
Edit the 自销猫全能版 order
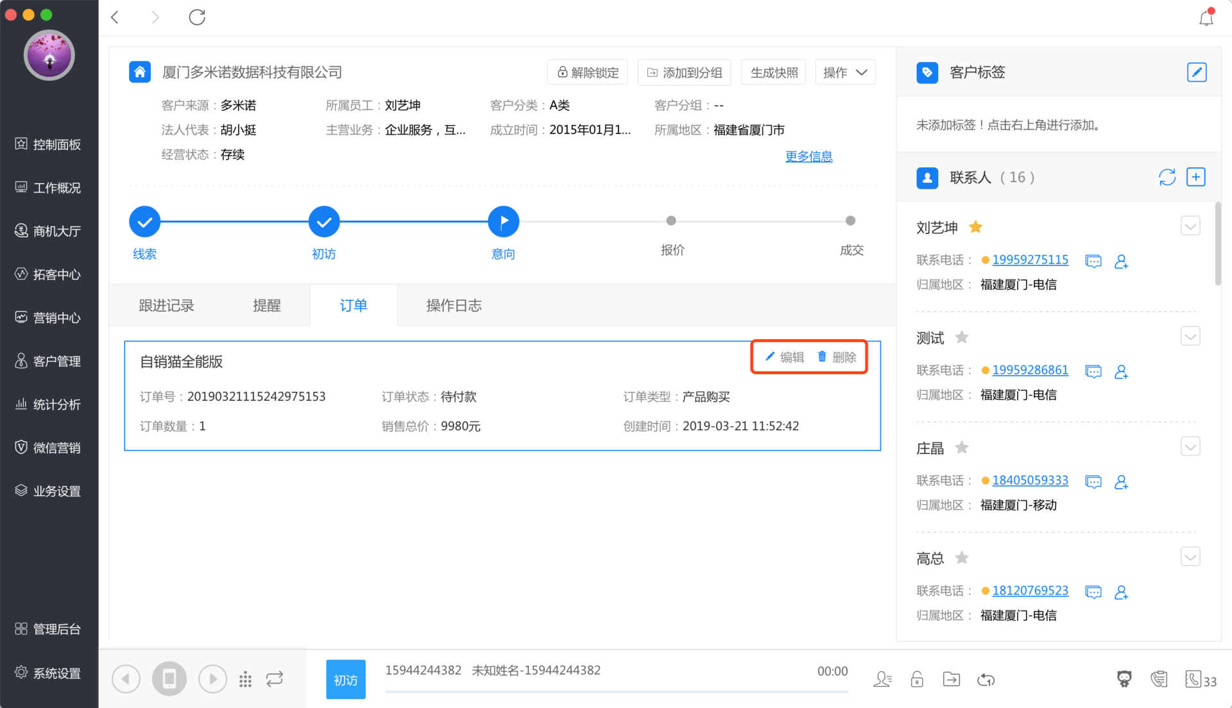[785, 357]
